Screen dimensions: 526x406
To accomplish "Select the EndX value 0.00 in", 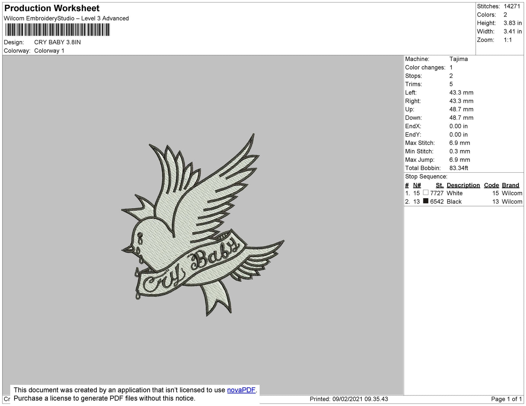I will 458,126.
